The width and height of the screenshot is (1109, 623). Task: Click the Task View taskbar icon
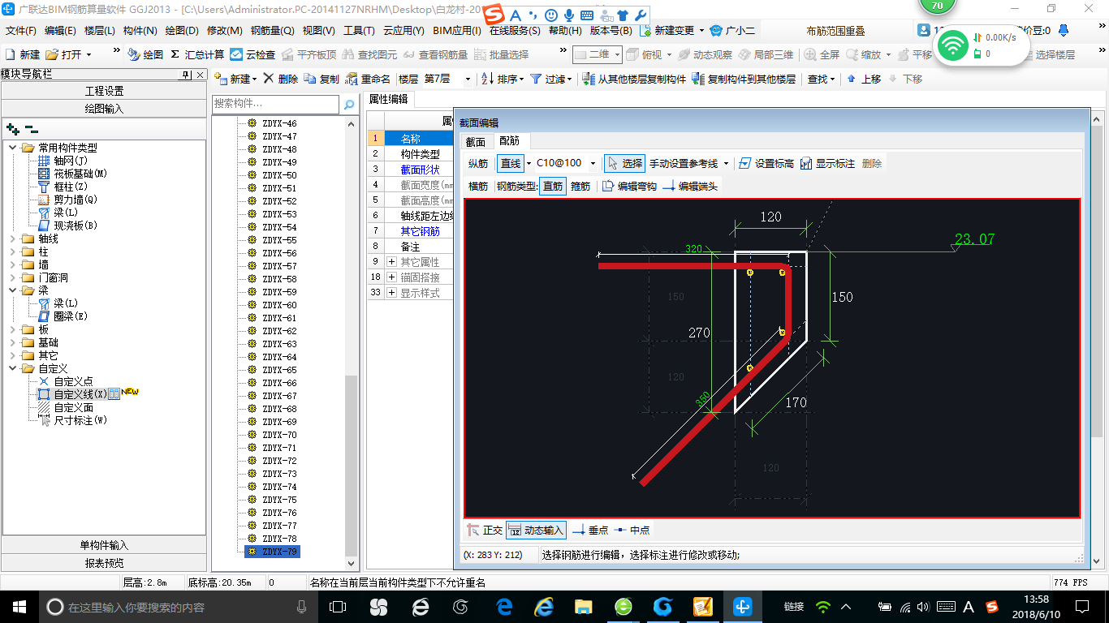pyautogui.click(x=337, y=606)
